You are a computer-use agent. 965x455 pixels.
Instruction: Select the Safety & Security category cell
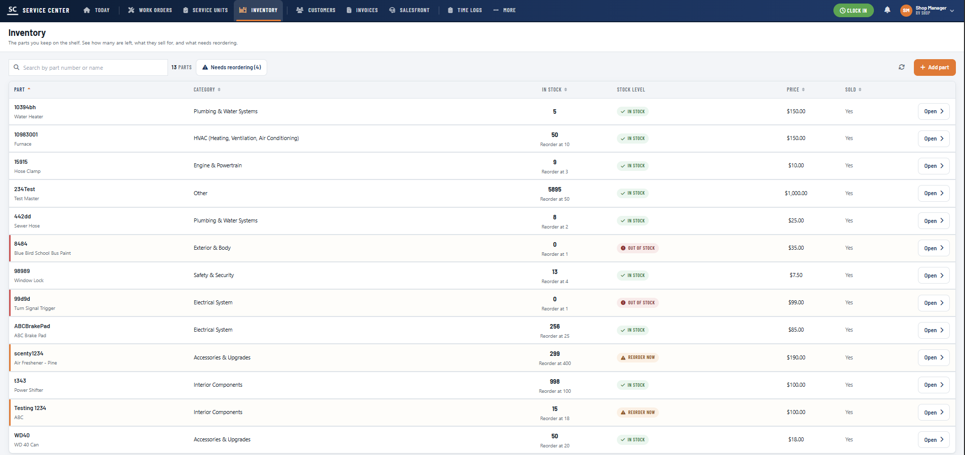coord(214,276)
